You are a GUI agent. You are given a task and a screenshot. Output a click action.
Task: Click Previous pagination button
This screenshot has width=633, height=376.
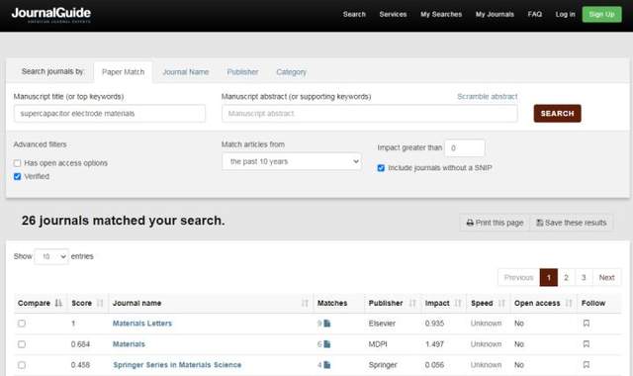pos(518,277)
